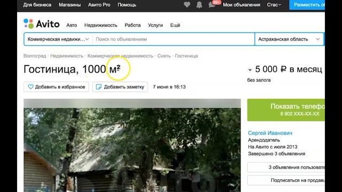The height and width of the screenshot is (192, 342).
Task: Expand the Стас account dropdown
Action: pos(274,5)
